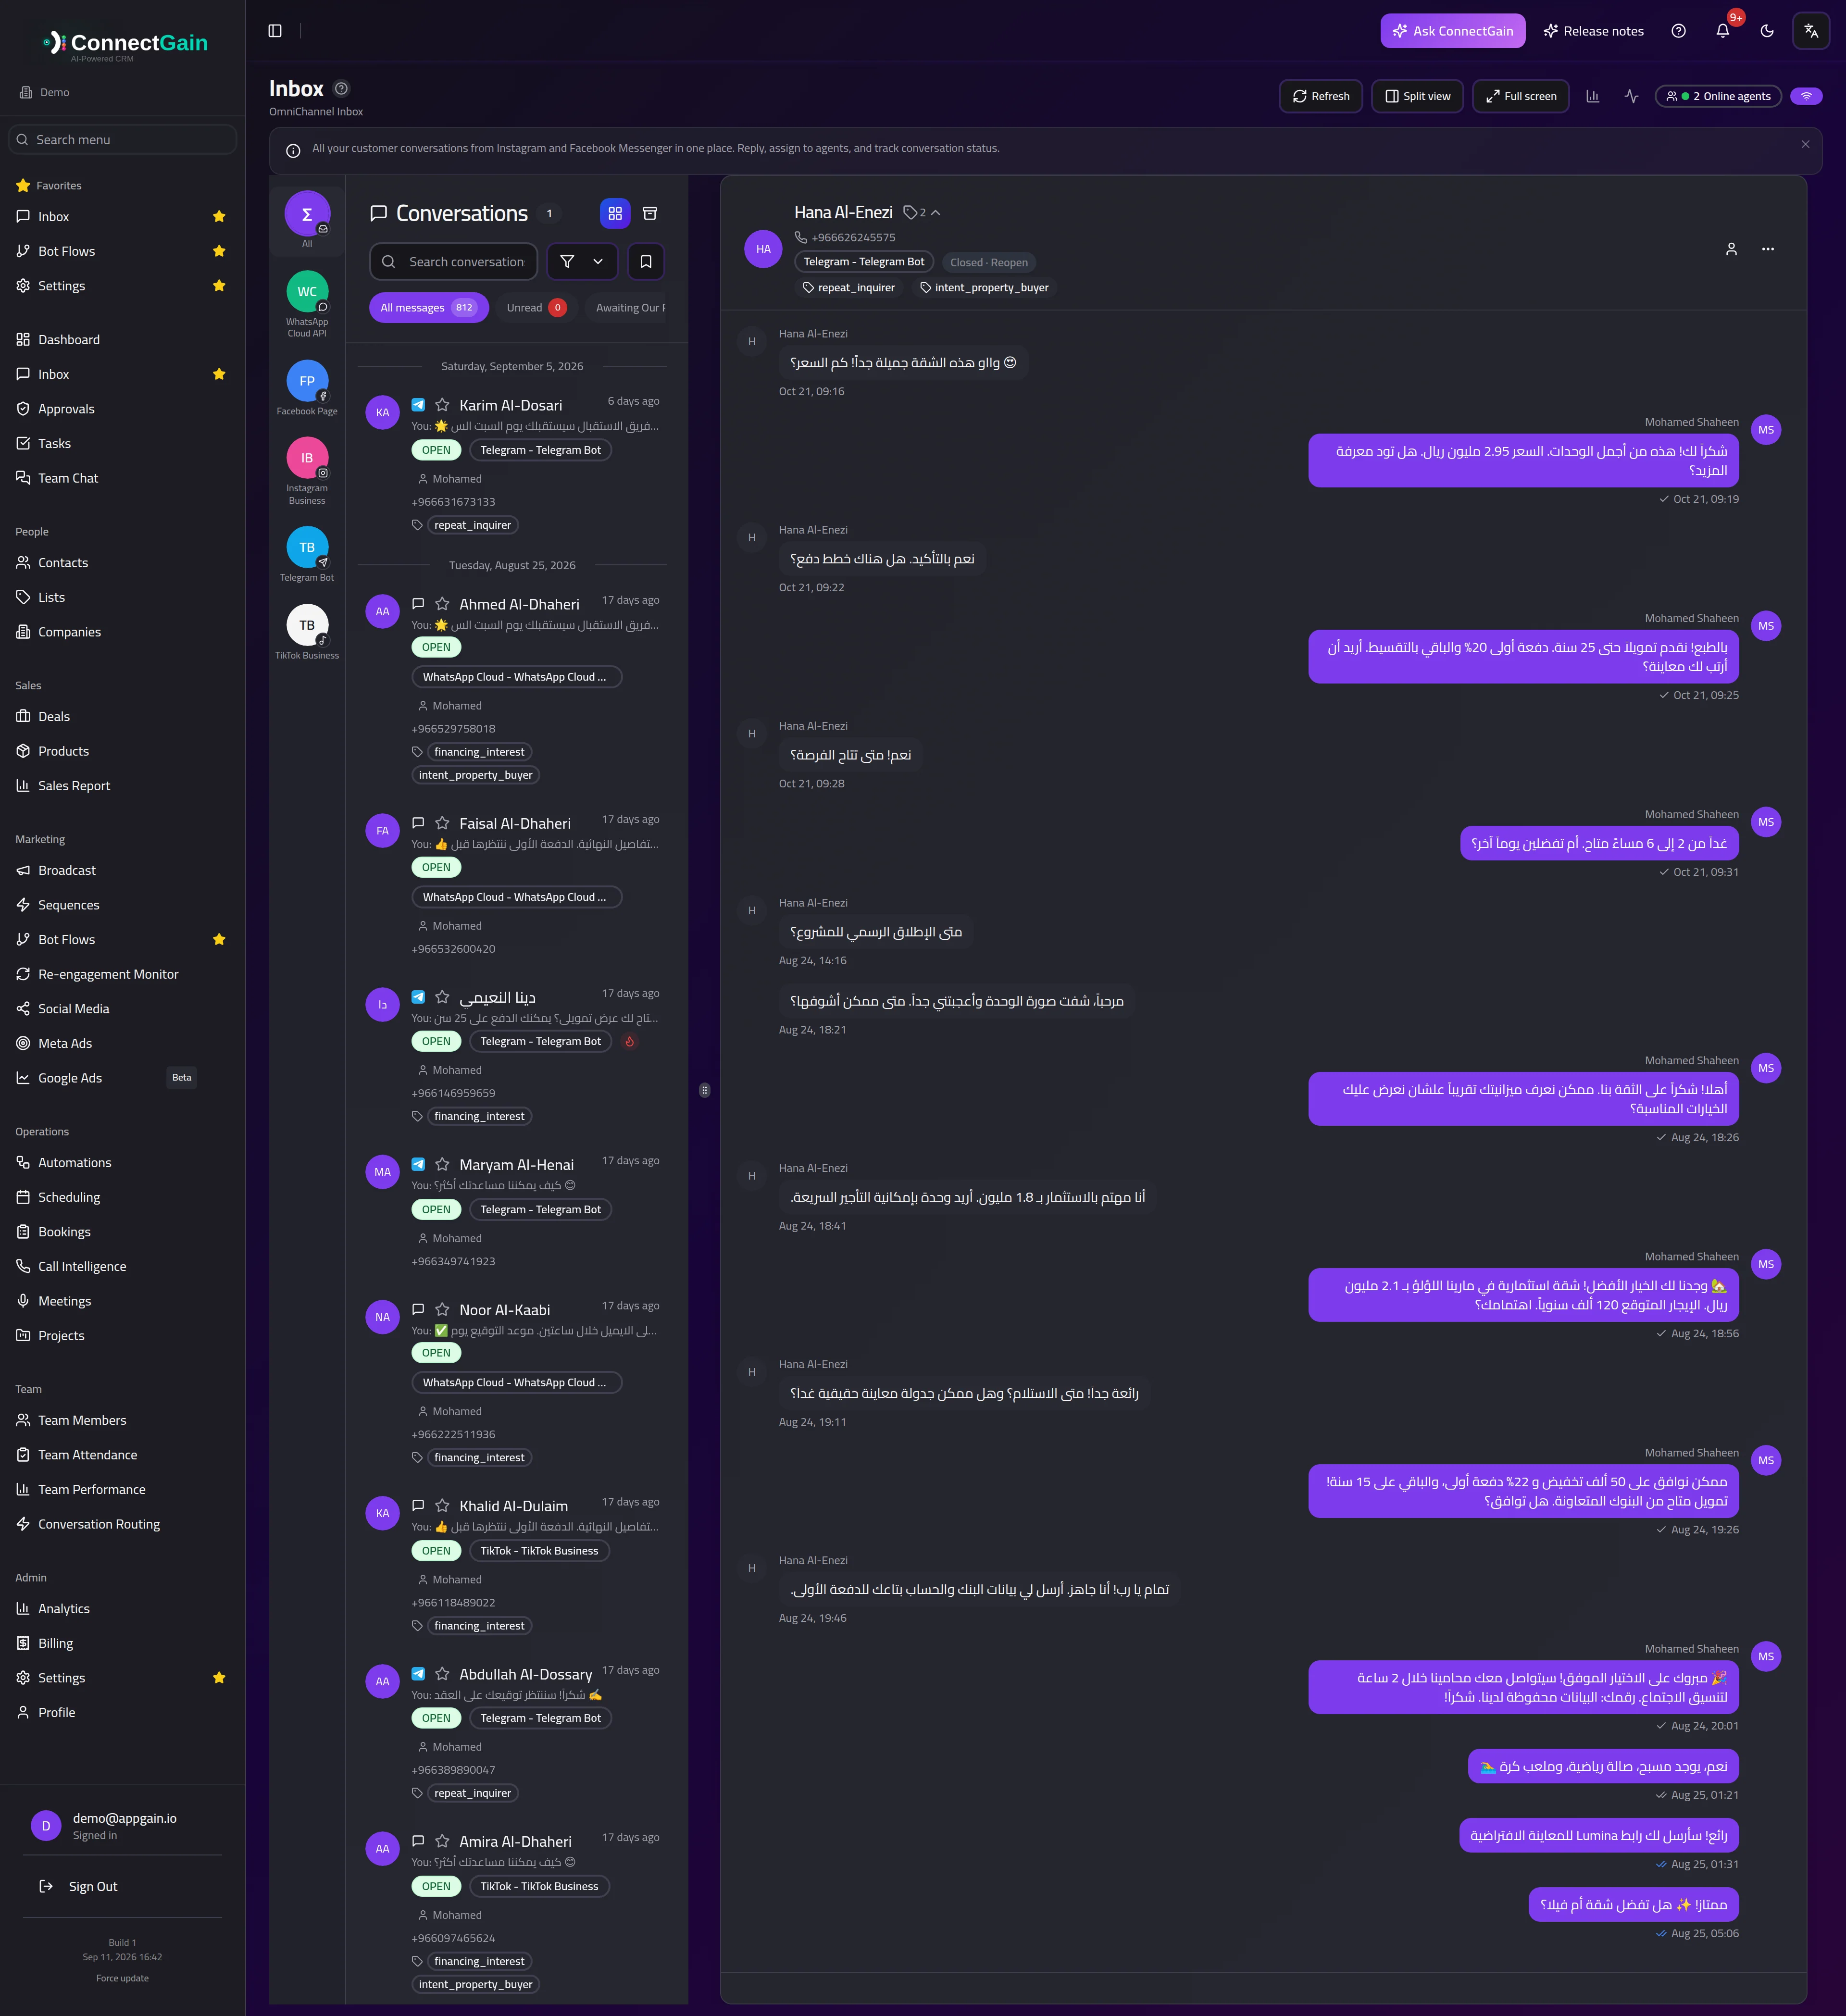
Task: Star Khalid Al-Dulaim conversation
Action: click(x=442, y=1505)
